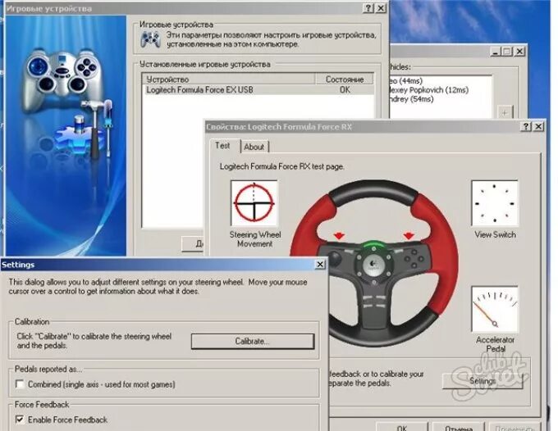Click the Состояние column header
Image resolution: width=558 pixels, height=431 pixels.
pos(345,79)
